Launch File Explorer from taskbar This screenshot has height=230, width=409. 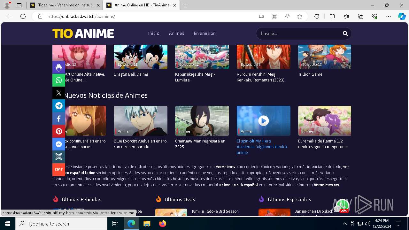click(x=147, y=224)
